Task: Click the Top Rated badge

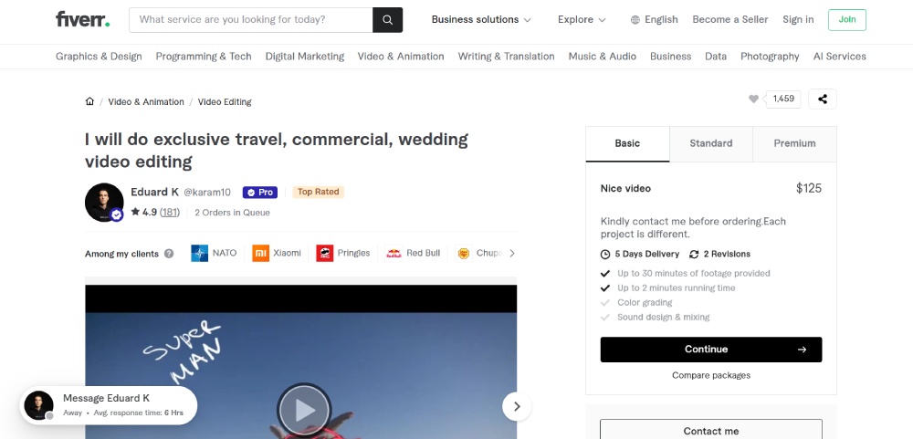Action: [318, 192]
